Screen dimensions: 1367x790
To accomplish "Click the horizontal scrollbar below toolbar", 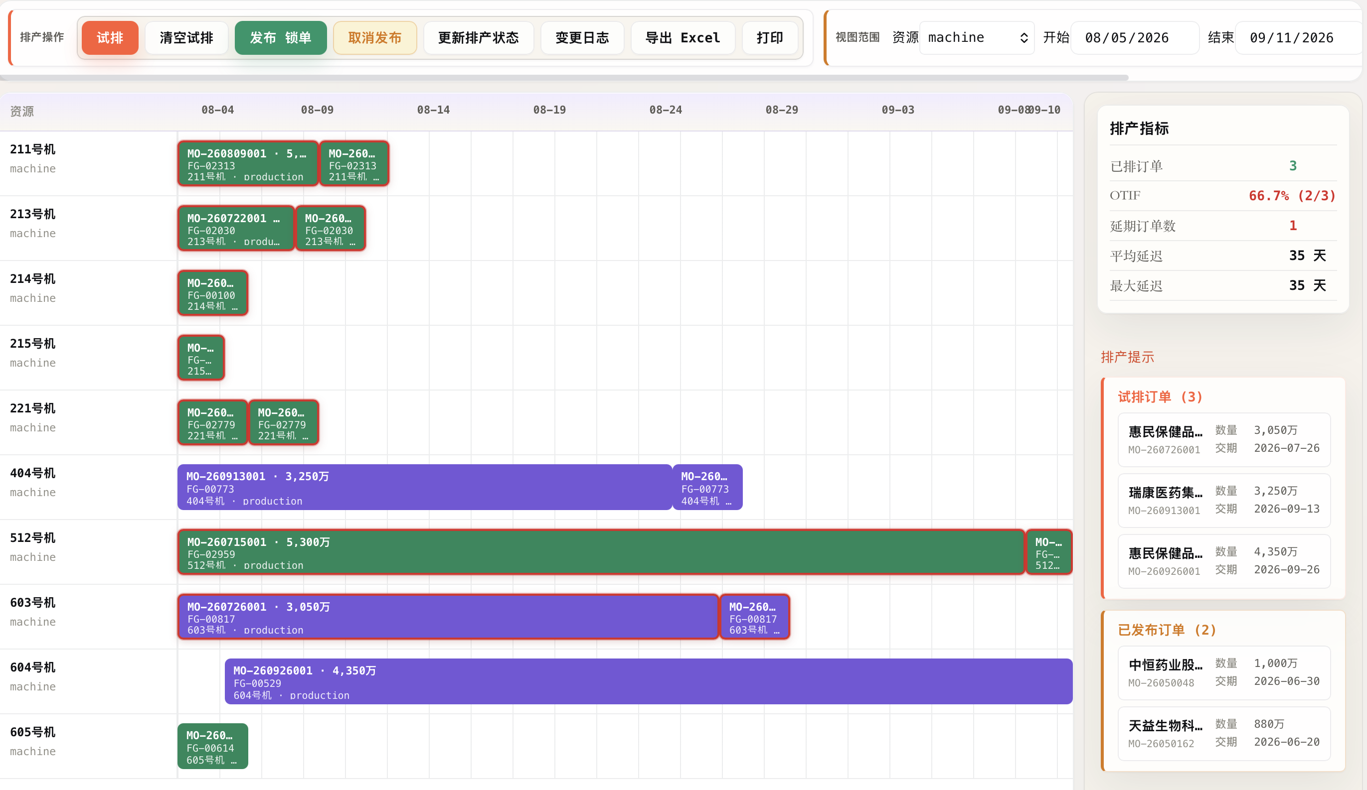I will click(x=564, y=78).
